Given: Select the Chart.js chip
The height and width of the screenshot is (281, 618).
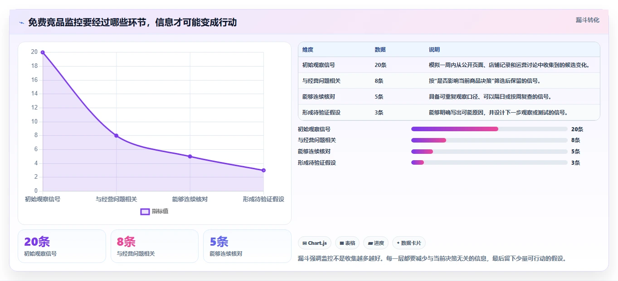Looking at the screenshot, I should [x=315, y=243].
